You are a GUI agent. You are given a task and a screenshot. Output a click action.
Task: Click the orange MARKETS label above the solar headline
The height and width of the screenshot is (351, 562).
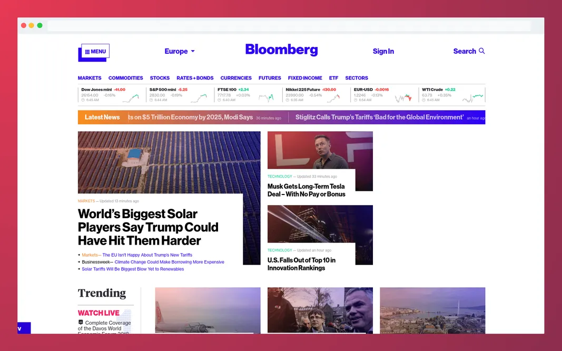tap(86, 201)
